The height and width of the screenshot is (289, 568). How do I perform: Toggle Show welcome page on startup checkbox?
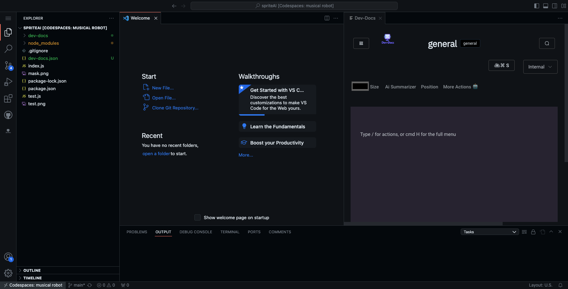197,217
